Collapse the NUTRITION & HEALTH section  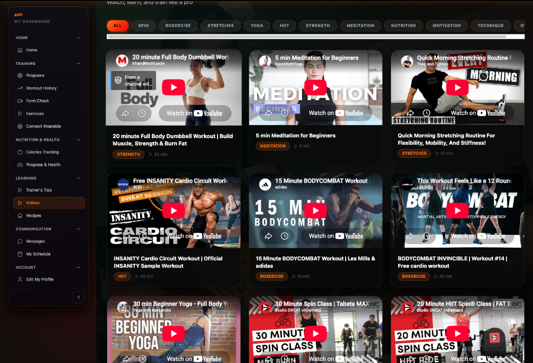click(x=79, y=139)
